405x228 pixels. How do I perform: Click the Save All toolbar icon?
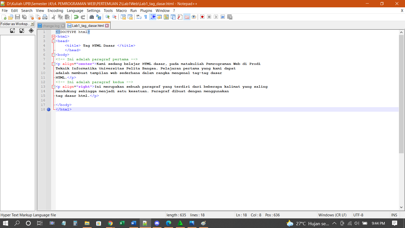point(24,17)
